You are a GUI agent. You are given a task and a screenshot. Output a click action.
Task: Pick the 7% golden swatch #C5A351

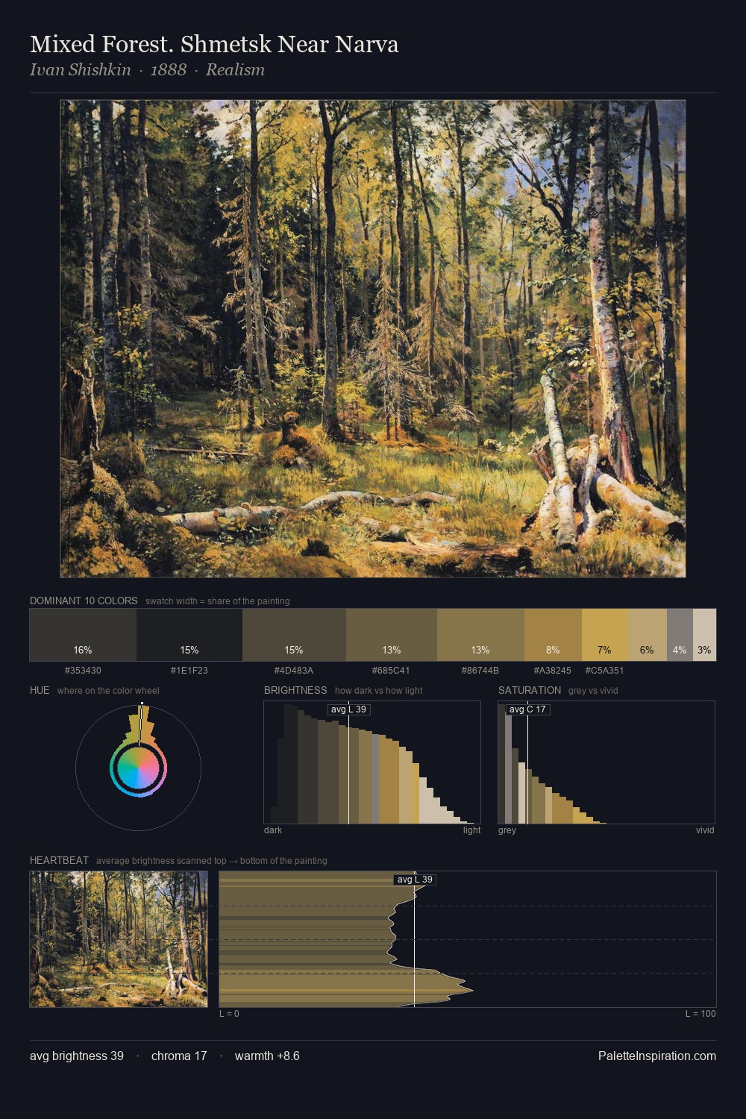pos(605,635)
